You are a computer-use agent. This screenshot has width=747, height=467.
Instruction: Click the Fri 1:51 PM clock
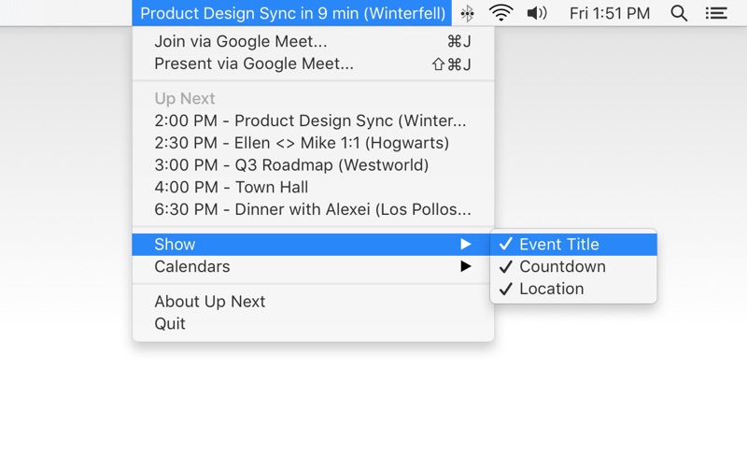pos(610,13)
